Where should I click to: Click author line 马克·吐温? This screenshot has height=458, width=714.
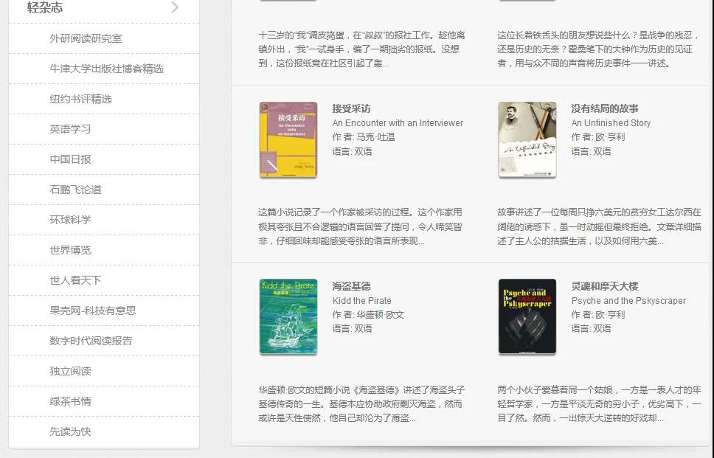(364, 137)
